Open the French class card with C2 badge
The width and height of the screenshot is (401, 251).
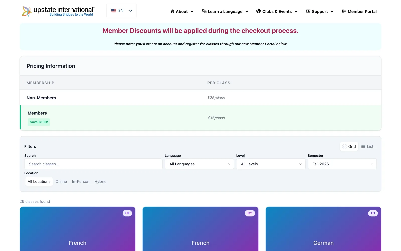tap(200, 229)
